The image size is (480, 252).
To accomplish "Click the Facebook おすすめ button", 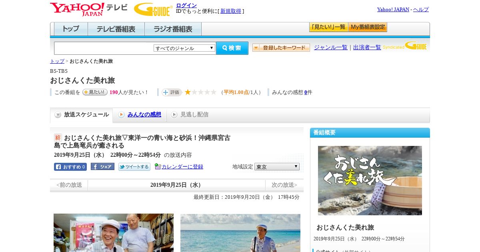I will 70,167.
